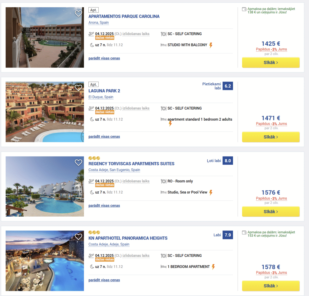Expand 'parādīt visas cenas' for Laguna Park 2
Screen dimensions: 309x296
pos(104,137)
